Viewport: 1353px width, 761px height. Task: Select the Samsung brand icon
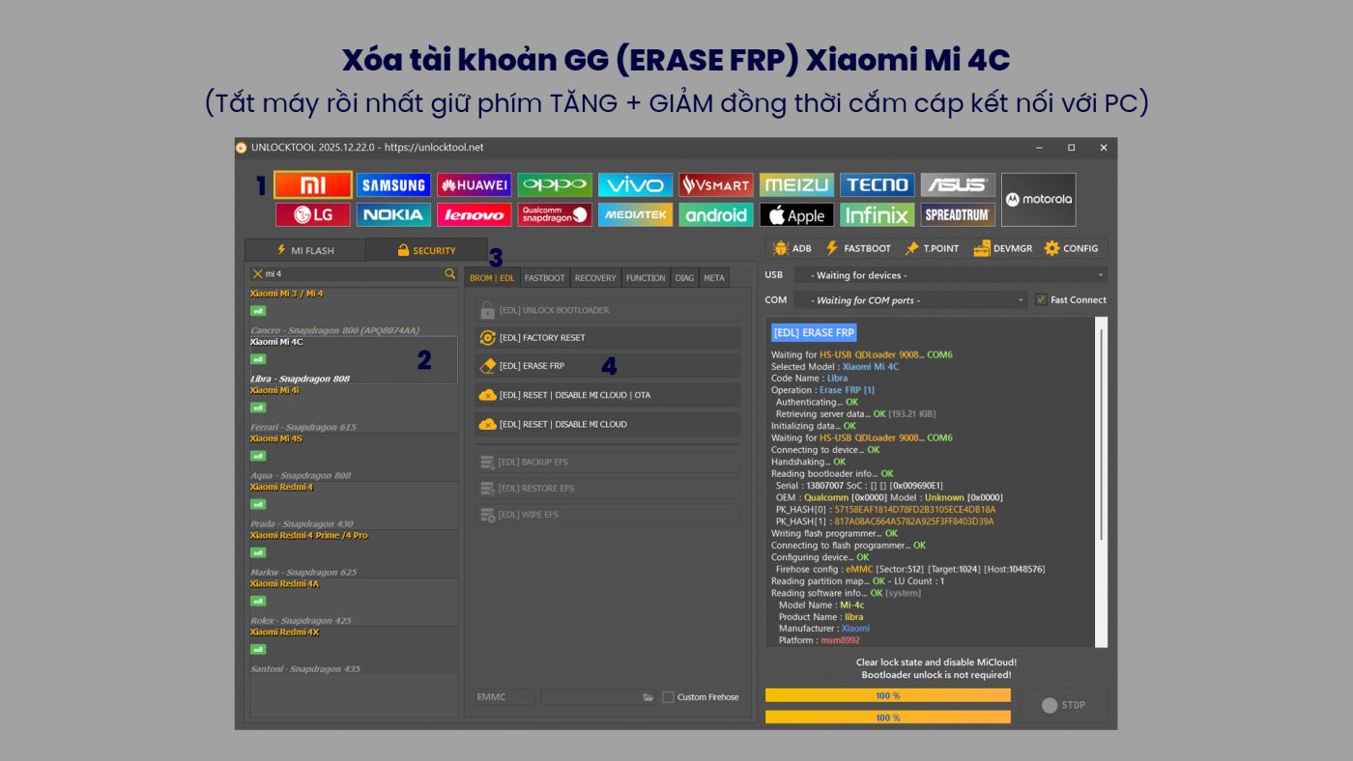pyautogui.click(x=393, y=185)
